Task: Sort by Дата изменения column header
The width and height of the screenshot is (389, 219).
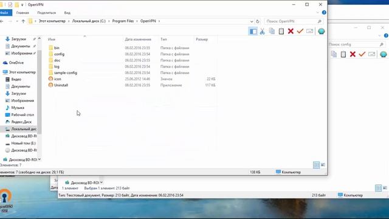Action: coord(138,39)
